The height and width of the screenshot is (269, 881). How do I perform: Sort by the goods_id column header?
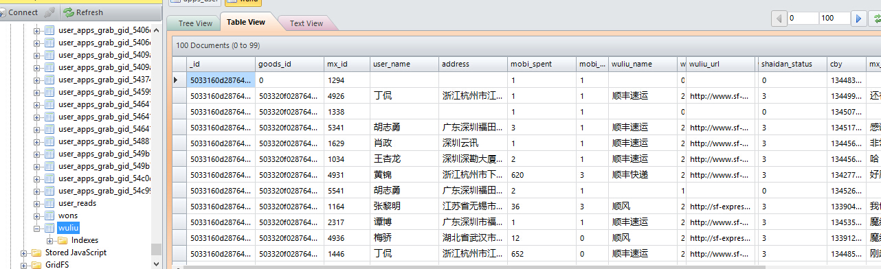289,64
